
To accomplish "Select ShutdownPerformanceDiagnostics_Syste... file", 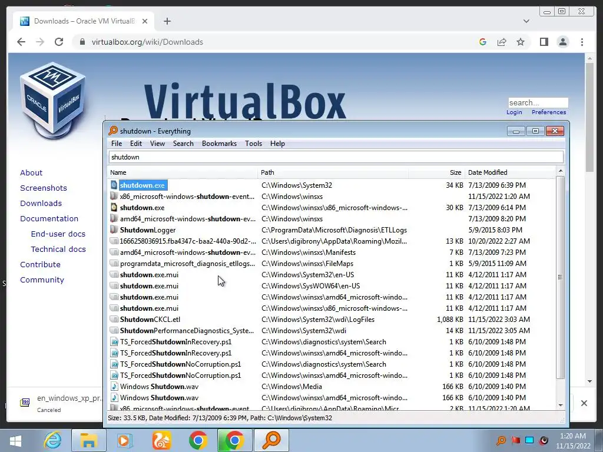I will [x=187, y=331].
